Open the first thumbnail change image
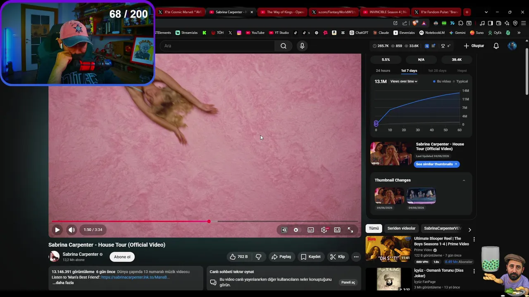 pos(389,196)
